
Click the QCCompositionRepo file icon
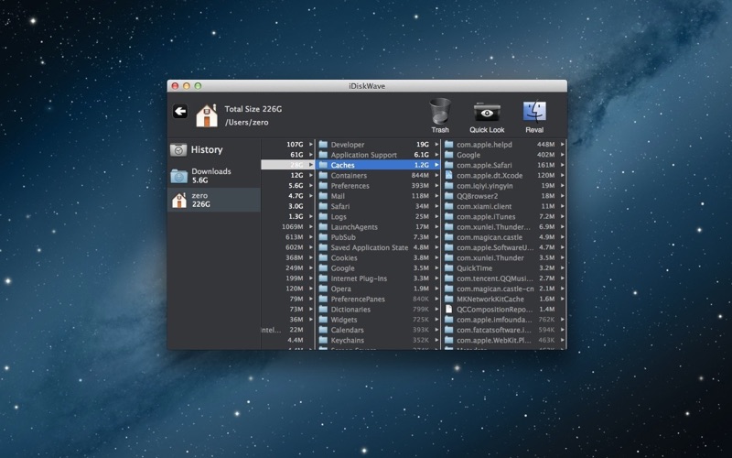(448, 309)
